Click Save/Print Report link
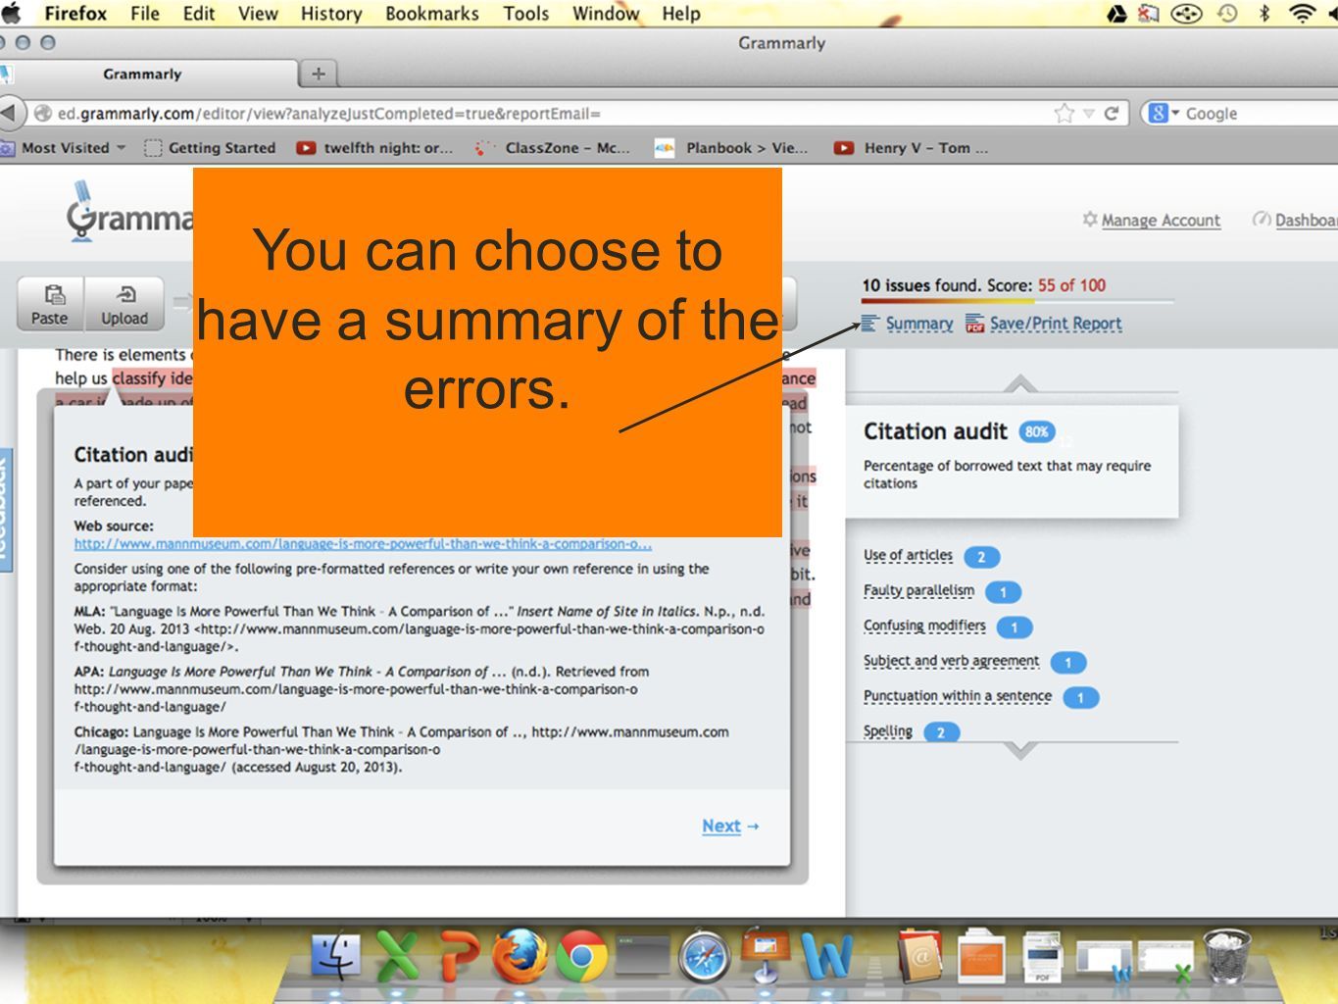 1056,324
